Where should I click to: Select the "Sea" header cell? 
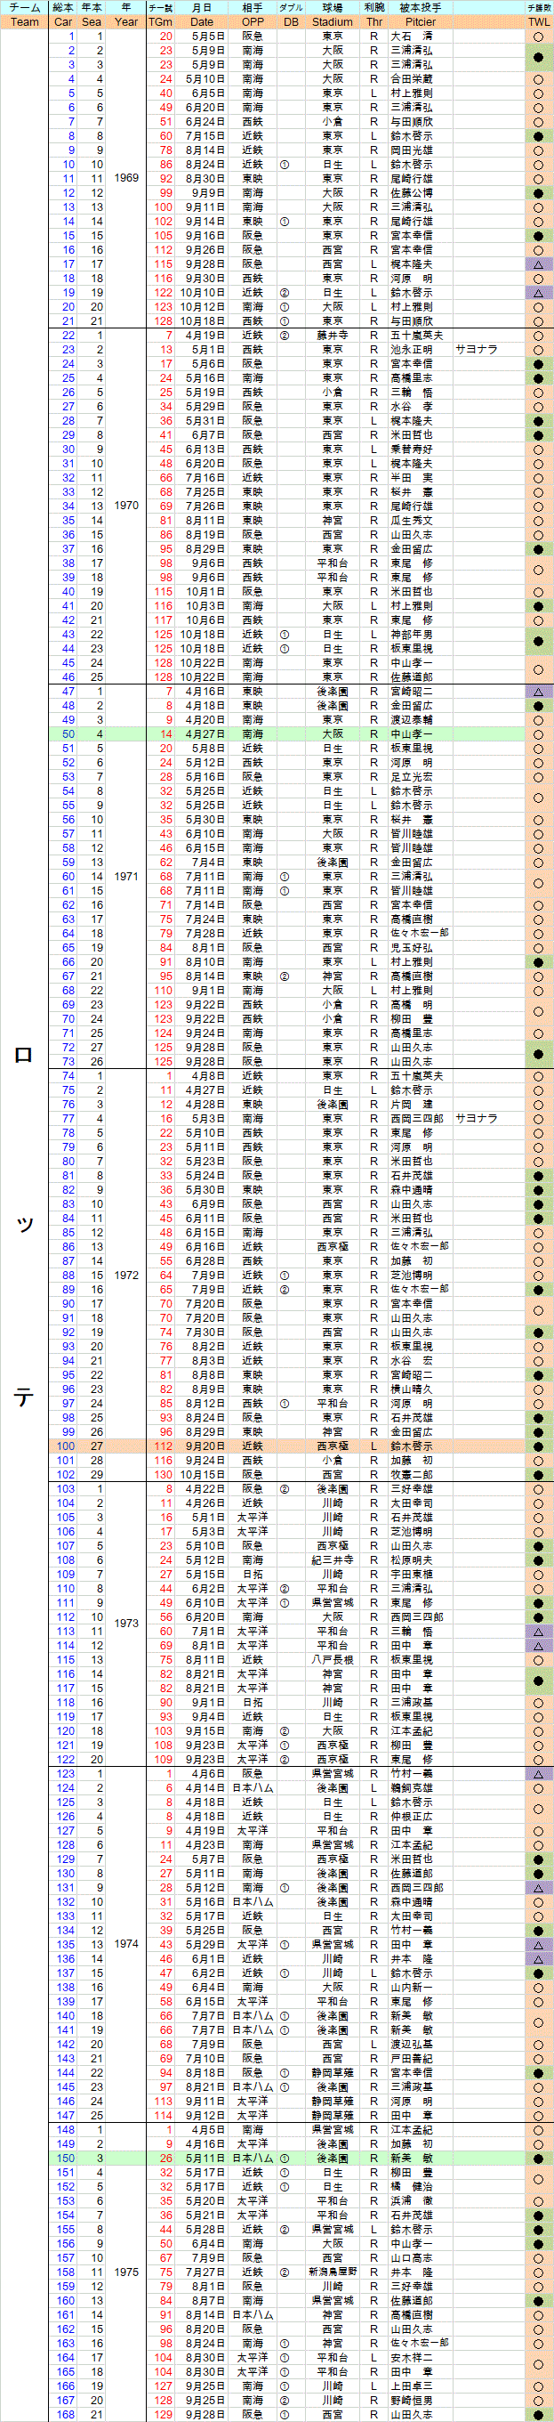[x=91, y=21]
